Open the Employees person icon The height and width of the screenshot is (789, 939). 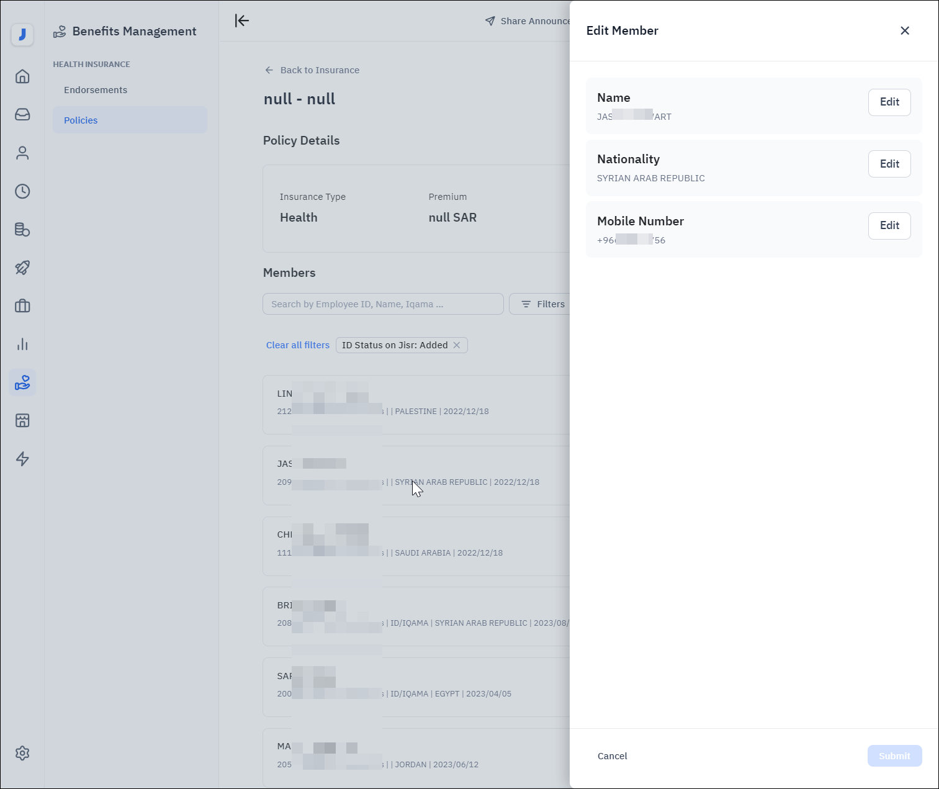[x=22, y=153]
